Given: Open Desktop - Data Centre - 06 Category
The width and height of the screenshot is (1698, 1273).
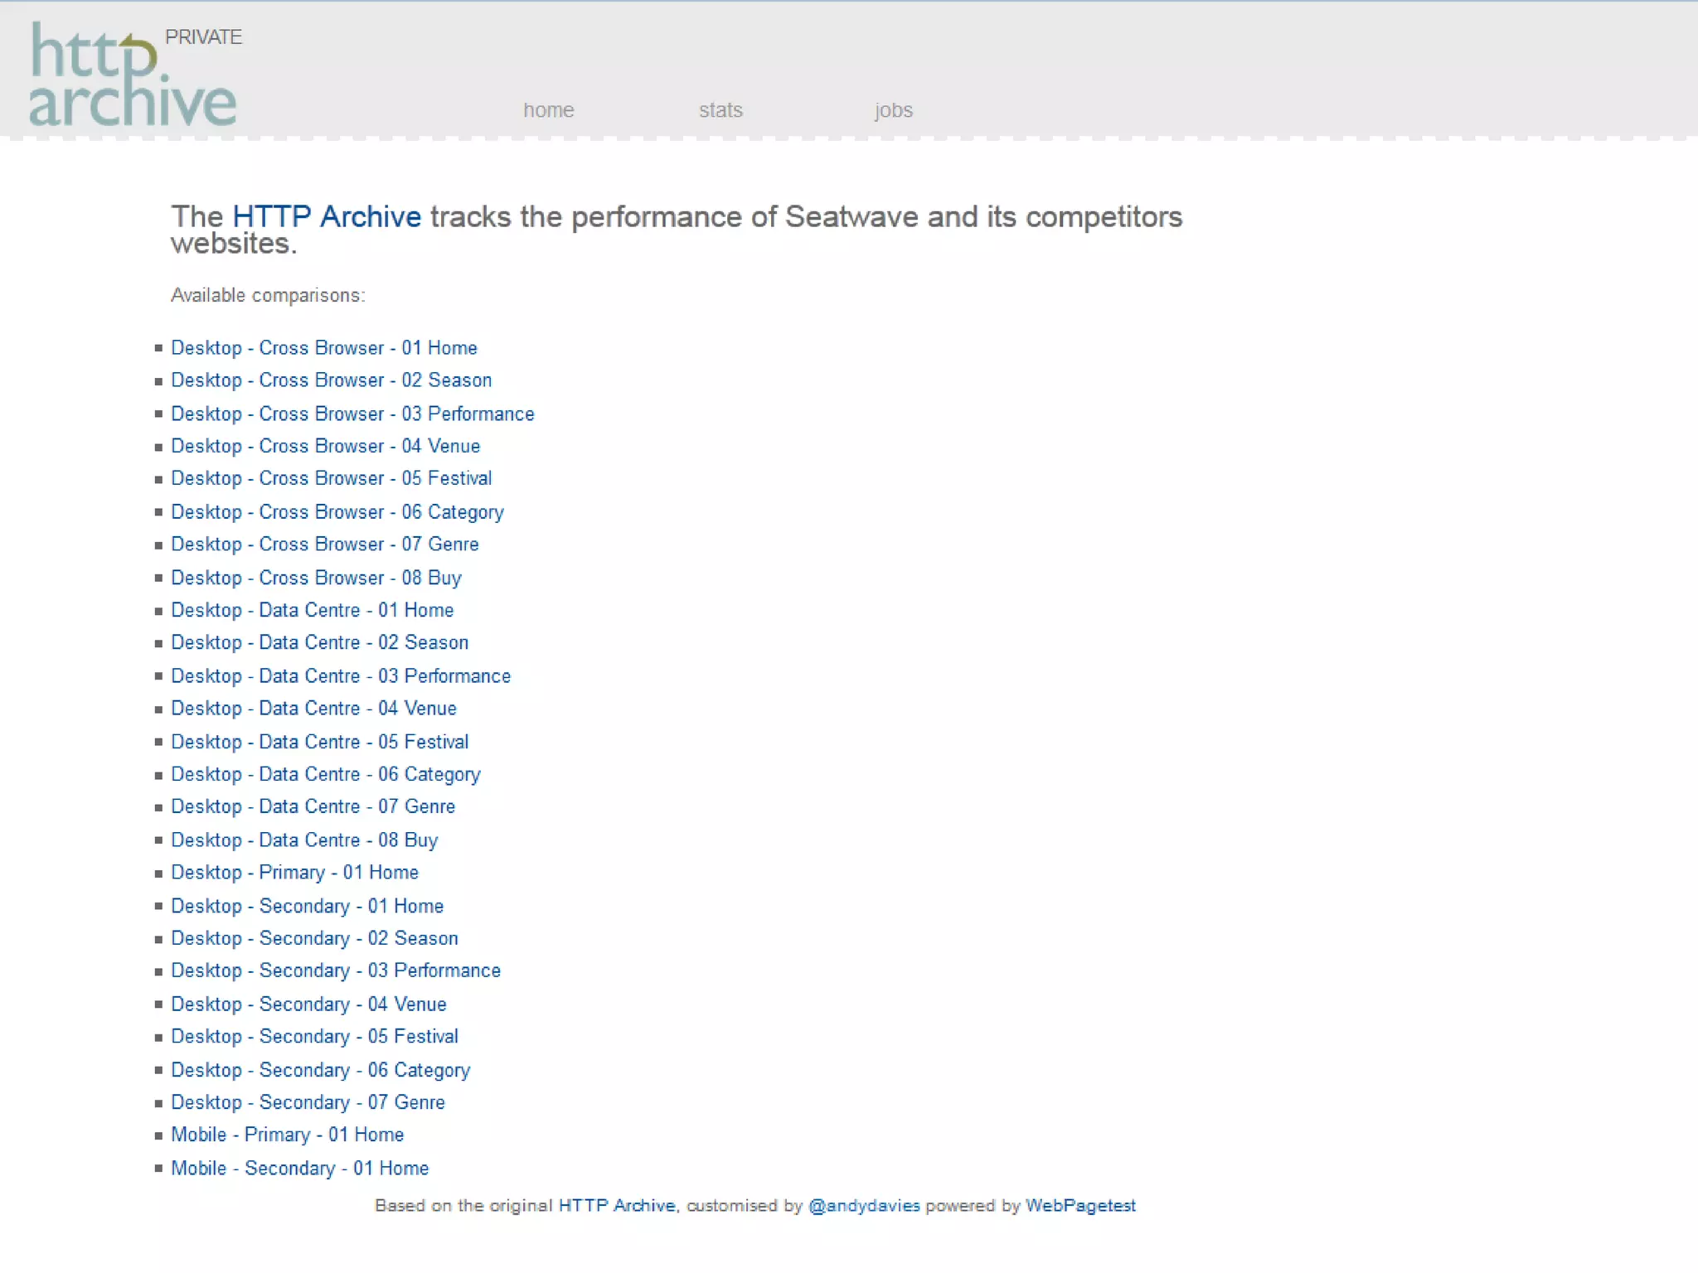Looking at the screenshot, I should click(x=325, y=774).
